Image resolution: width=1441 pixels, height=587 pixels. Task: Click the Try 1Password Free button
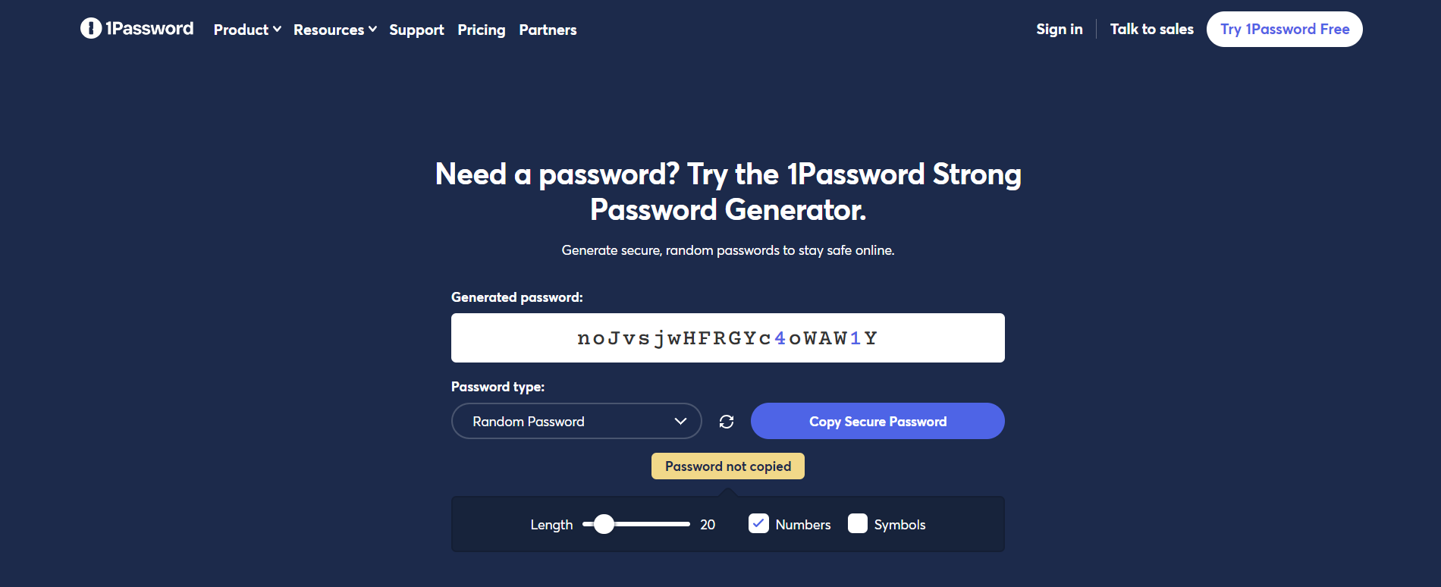point(1285,30)
